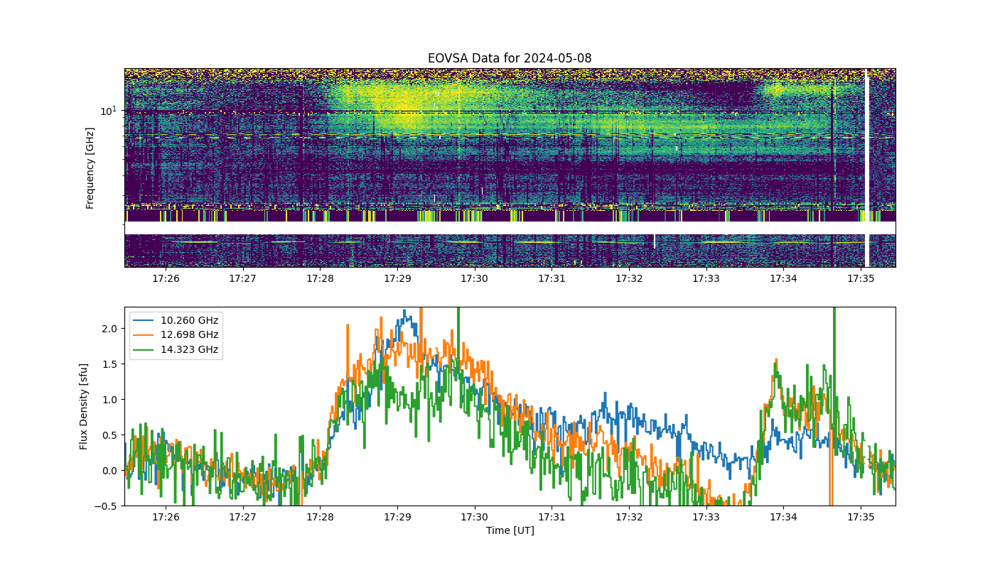995x568 pixels.
Task: Click the green 14.323 GHz legend line
Action: [144, 349]
